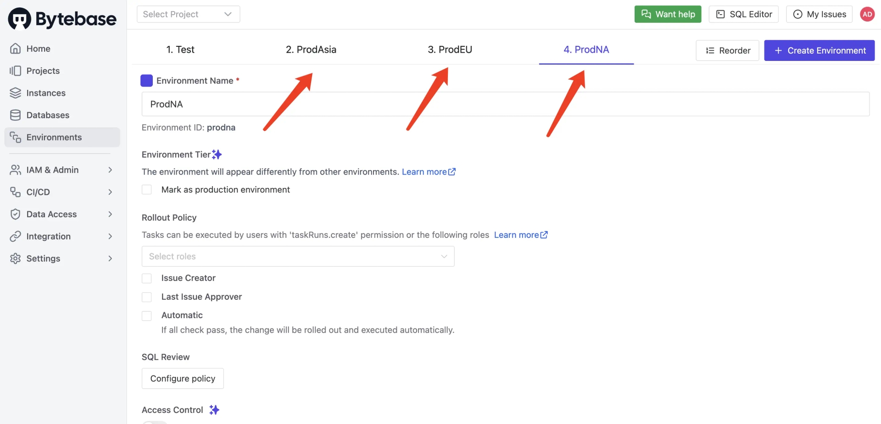The width and height of the screenshot is (881, 424).
Task: Open the Select roles dropdown
Action: coord(298,256)
